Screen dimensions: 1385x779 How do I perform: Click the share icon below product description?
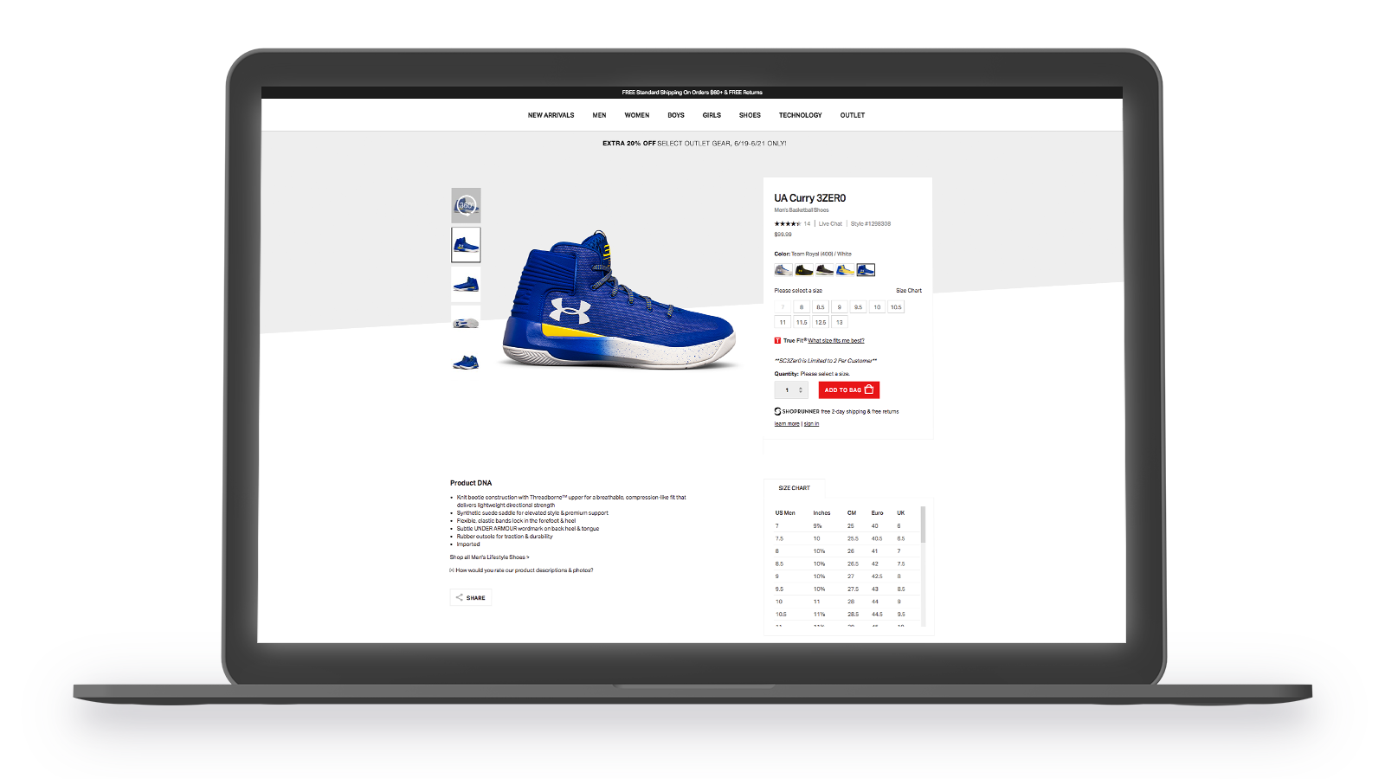coord(460,597)
